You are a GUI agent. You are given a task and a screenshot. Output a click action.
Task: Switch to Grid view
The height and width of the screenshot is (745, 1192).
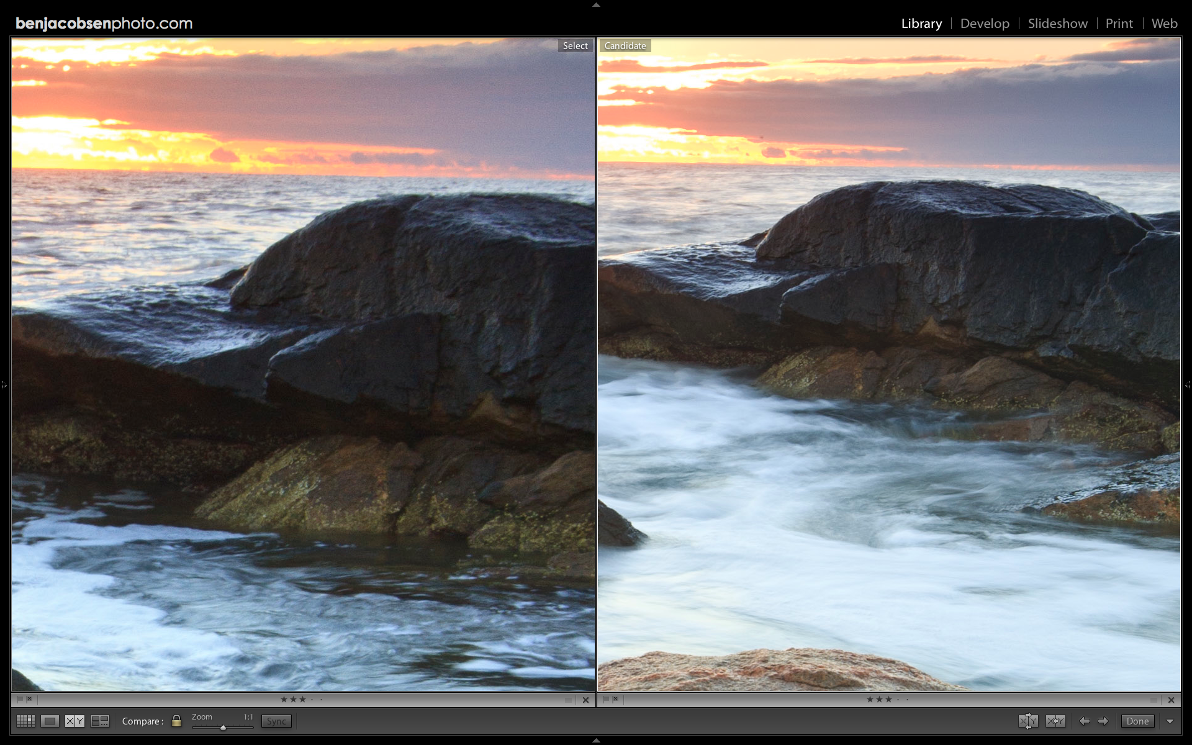coord(25,721)
